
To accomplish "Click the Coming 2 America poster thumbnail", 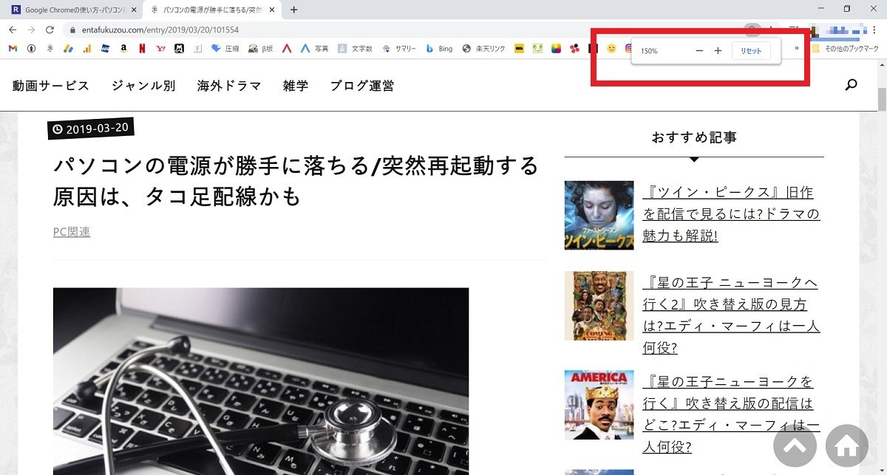I will coord(599,306).
